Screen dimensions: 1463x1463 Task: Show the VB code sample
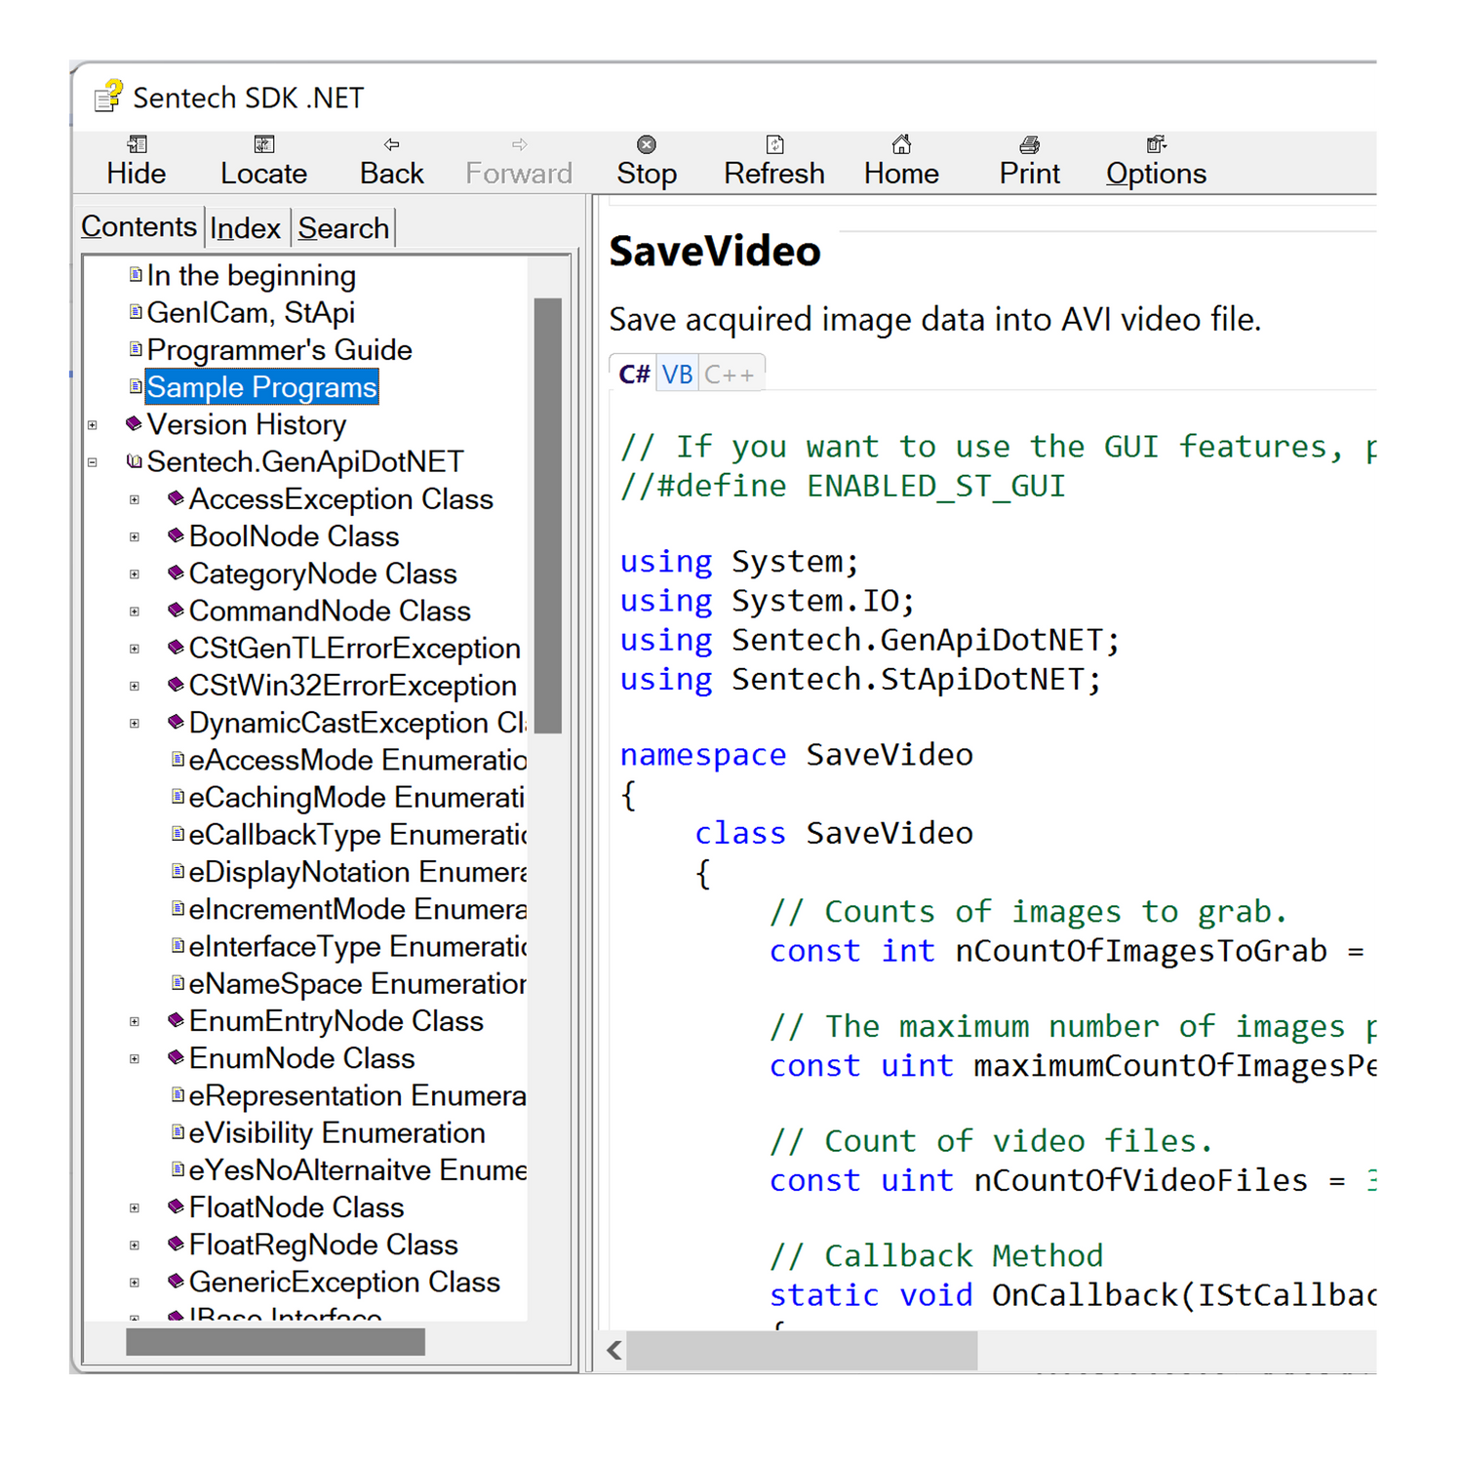point(677,375)
